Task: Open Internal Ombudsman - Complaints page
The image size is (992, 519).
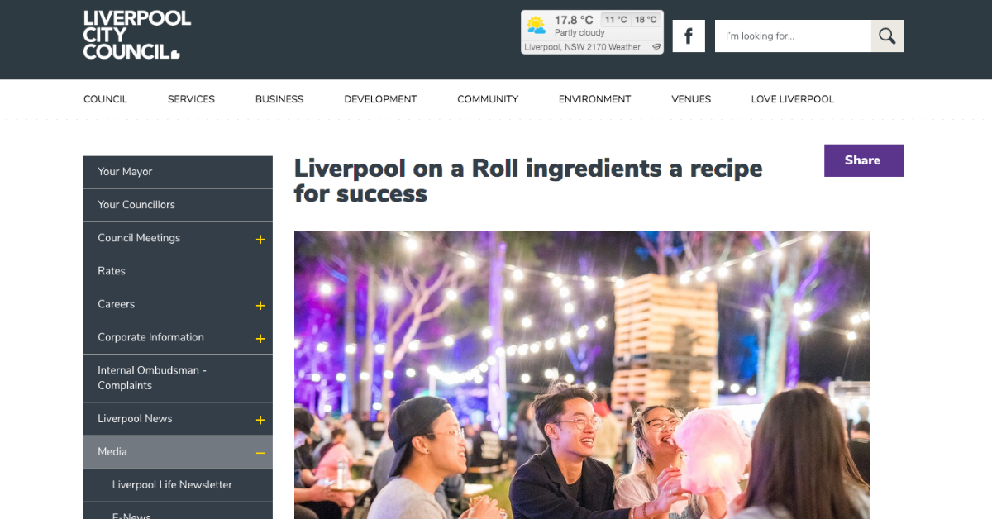Action: click(152, 378)
